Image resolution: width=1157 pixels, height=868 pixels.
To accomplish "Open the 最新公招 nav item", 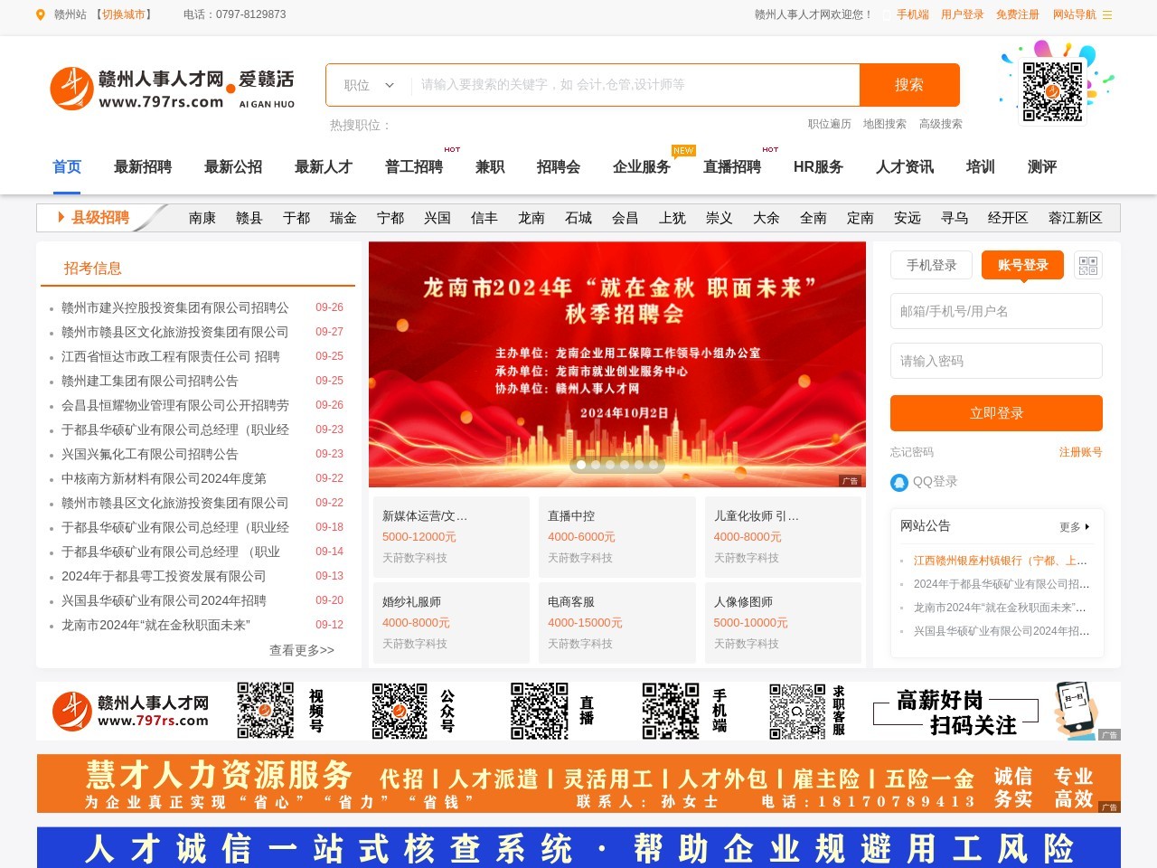I will click(233, 166).
